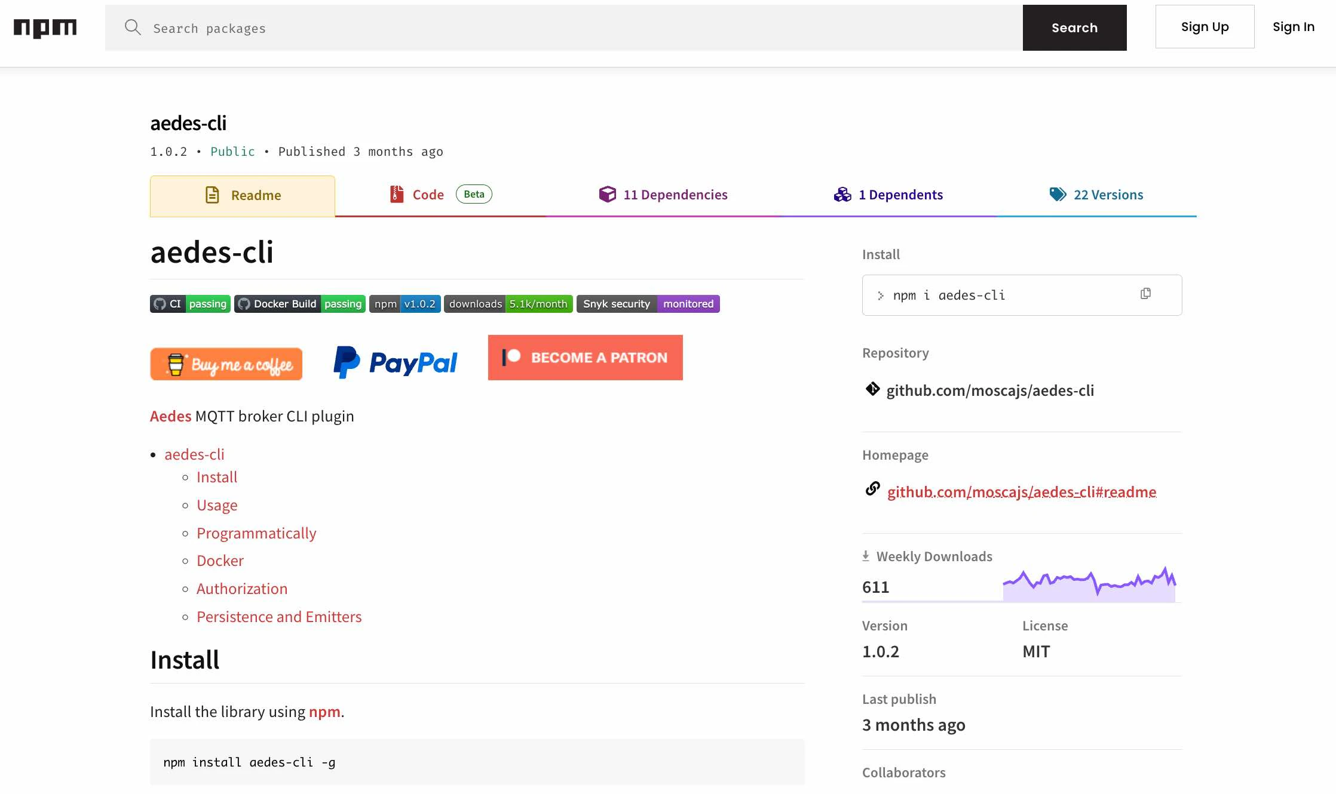Image resolution: width=1336 pixels, height=794 pixels.
Task: Click the npm i aedes-cli command box
Action: [1022, 295]
